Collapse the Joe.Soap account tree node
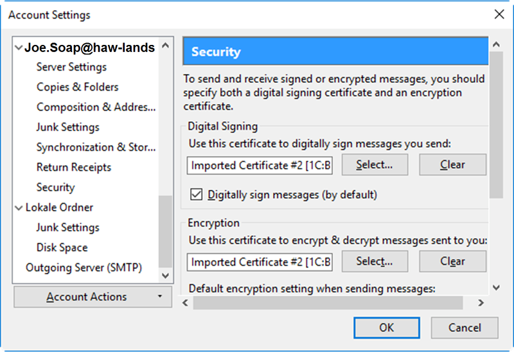 19,48
